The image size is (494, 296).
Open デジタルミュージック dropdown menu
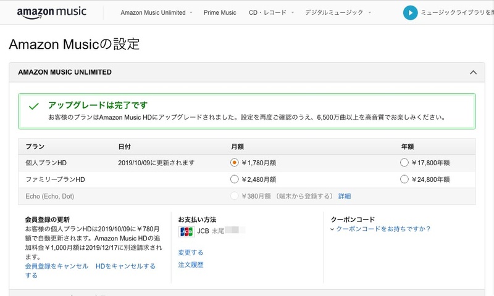coord(338,12)
